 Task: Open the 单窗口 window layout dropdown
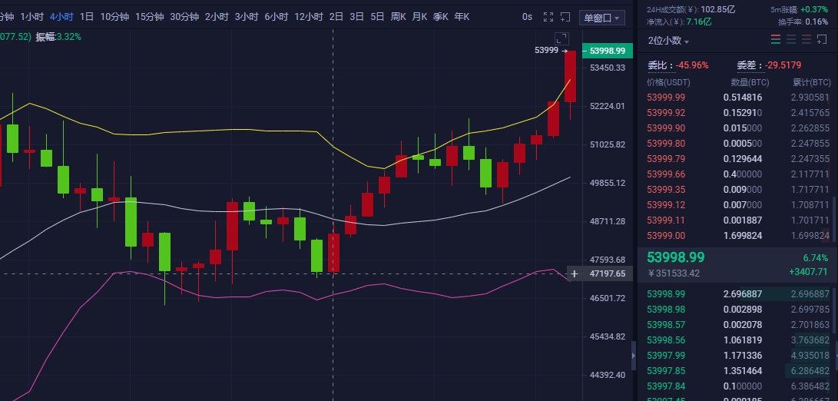pos(603,17)
